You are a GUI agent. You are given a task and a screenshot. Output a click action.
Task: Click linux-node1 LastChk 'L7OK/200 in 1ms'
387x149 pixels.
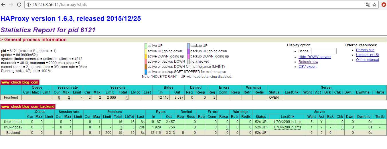pyautogui.click(x=287, y=122)
